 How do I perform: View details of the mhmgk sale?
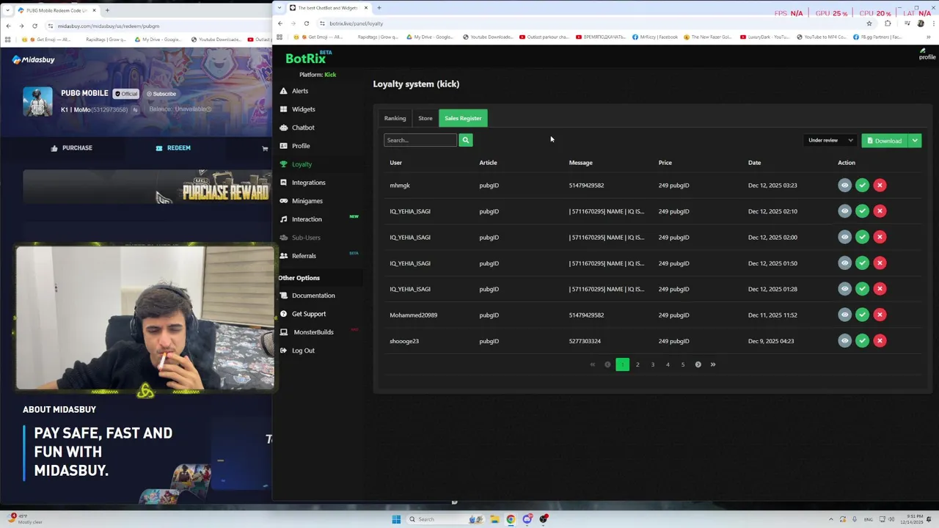click(844, 186)
